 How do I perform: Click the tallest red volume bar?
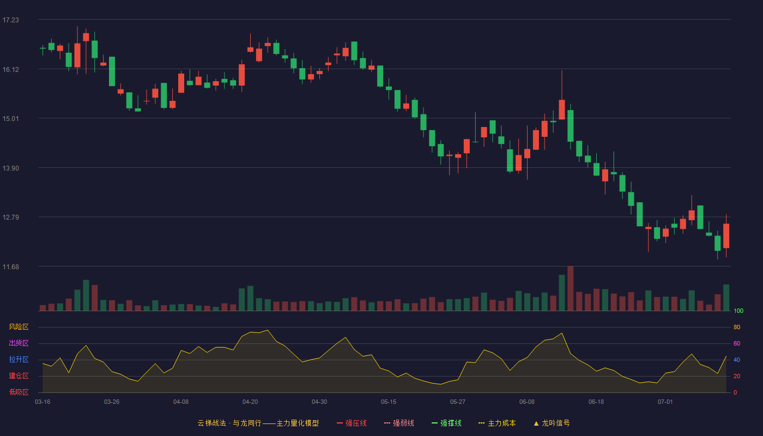click(571, 288)
